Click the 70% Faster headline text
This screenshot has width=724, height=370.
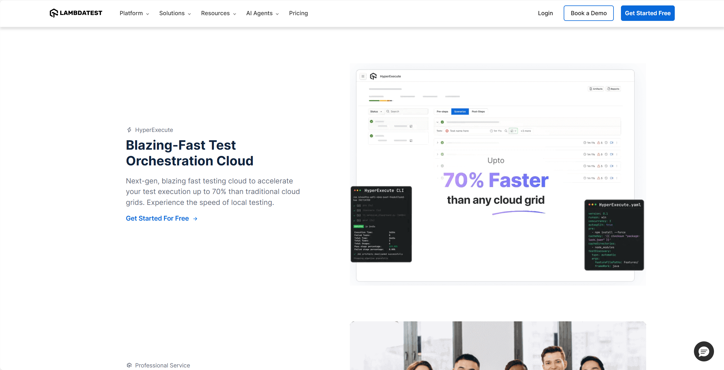click(496, 180)
